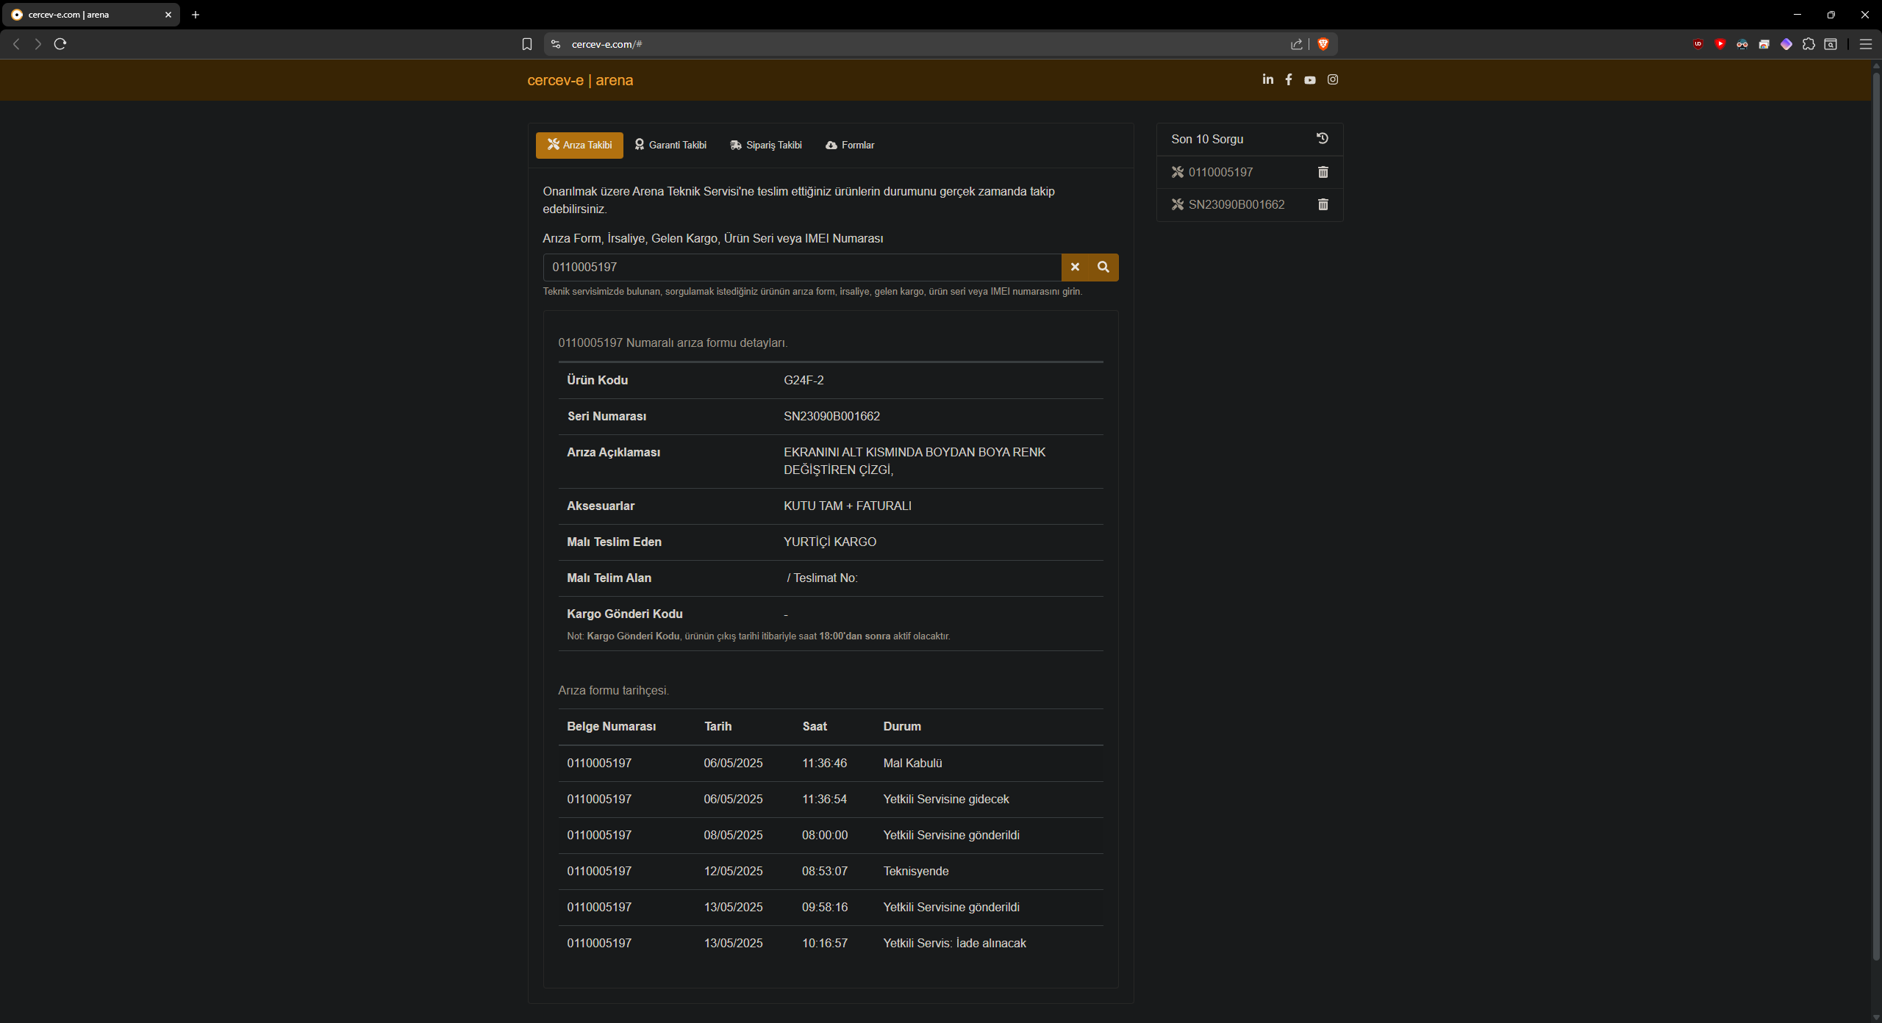
Task: Click the cercev-e | arena logo link
Action: 580,80
